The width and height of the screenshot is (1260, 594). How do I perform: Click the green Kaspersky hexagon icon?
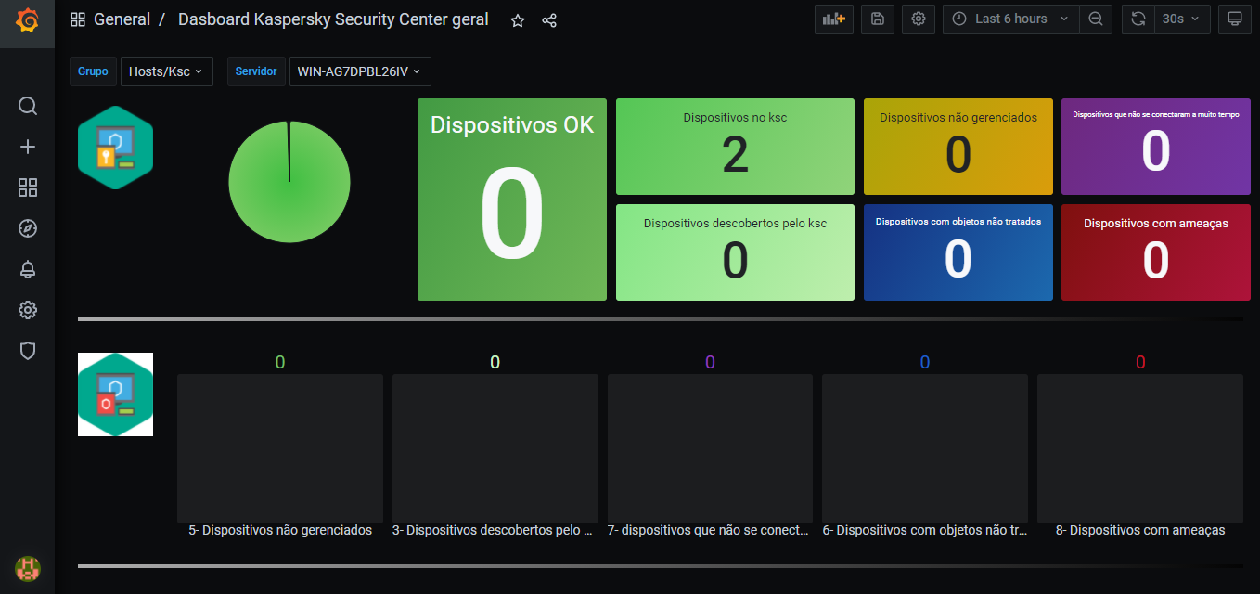[115, 148]
